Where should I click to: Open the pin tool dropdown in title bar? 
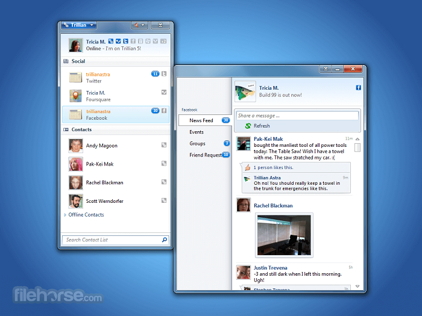click(x=139, y=25)
